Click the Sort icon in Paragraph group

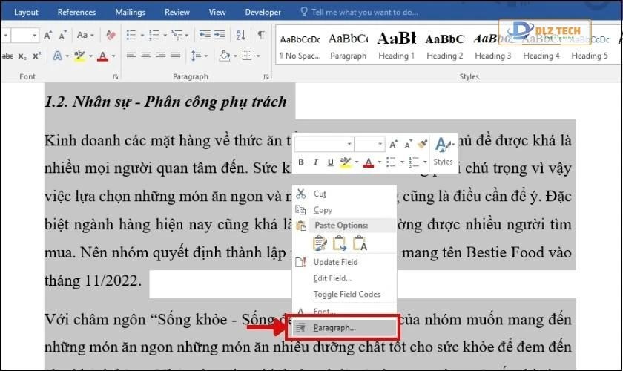pyautogui.click(x=240, y=36)
